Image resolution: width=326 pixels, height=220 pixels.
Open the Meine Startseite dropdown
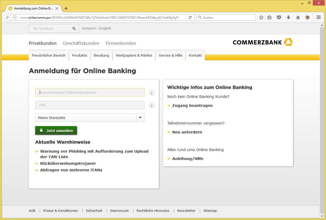point(90,118)
